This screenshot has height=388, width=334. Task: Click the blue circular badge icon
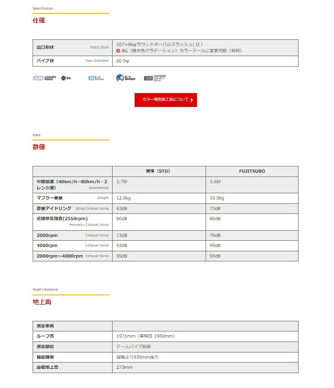(126, 78)
